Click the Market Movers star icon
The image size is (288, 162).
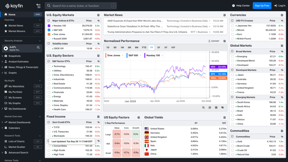6,31
